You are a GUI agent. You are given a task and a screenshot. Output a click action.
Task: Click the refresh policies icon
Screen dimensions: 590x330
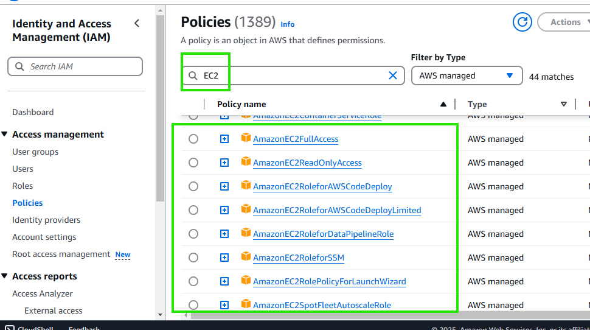(522, 23)
